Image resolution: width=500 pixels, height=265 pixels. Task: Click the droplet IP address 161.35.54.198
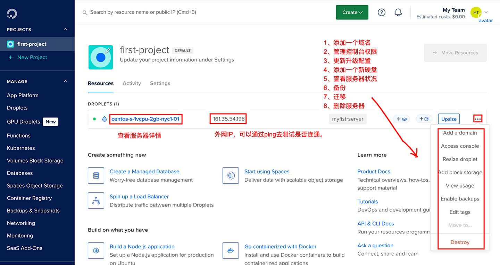229,119
